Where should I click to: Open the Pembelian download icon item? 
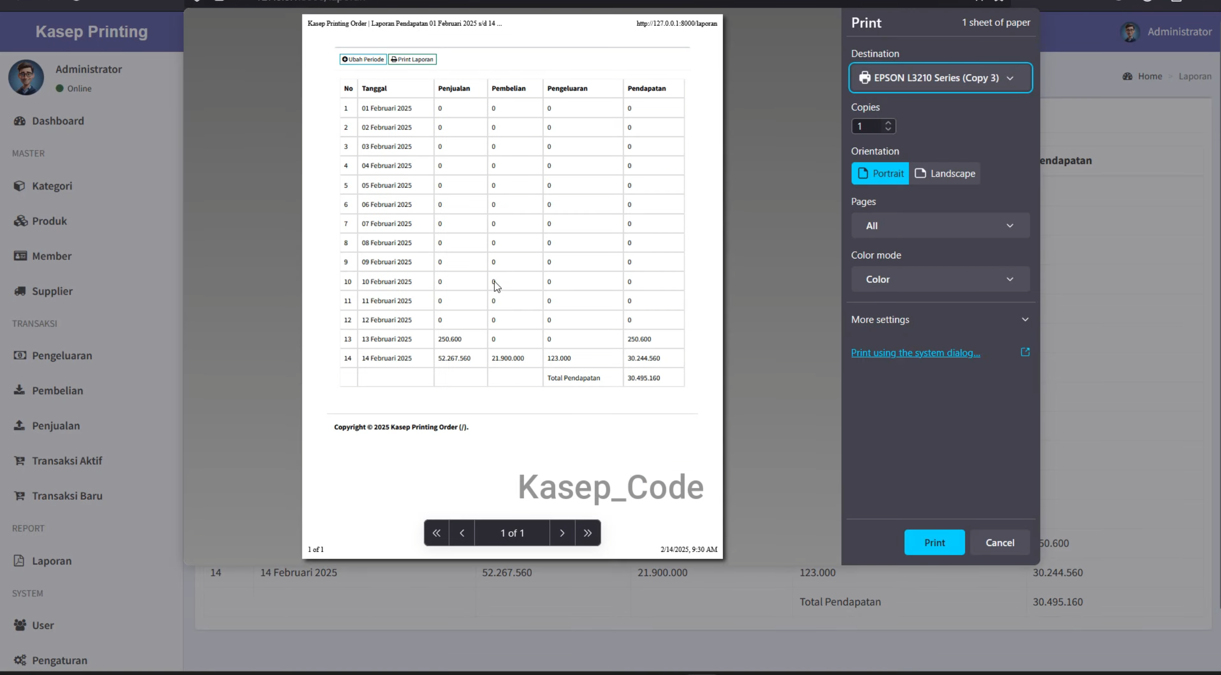pos(20,390)
